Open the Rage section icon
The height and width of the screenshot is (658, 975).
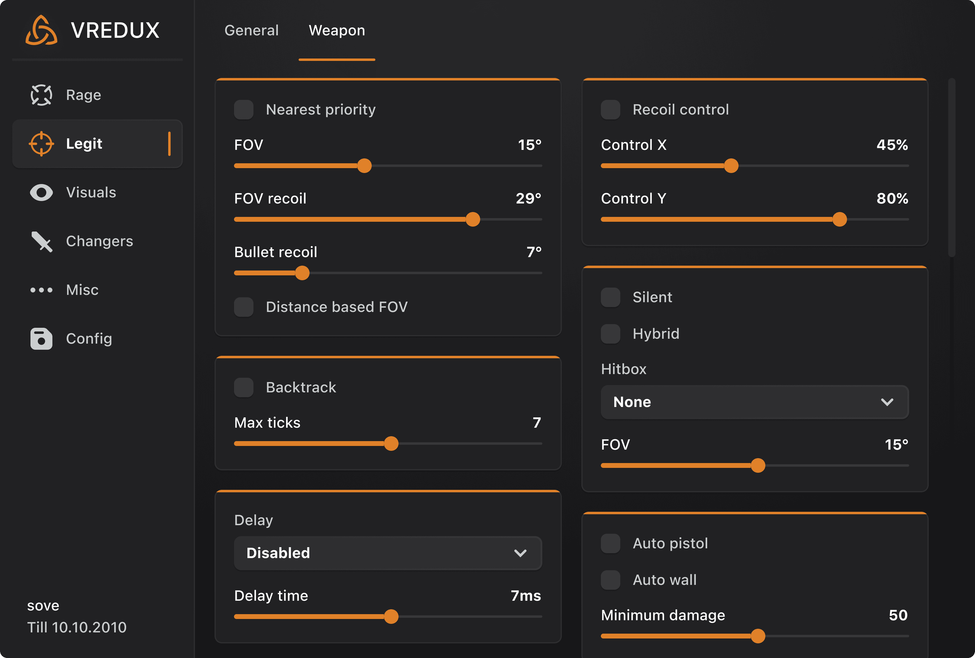tap(41, 95)
